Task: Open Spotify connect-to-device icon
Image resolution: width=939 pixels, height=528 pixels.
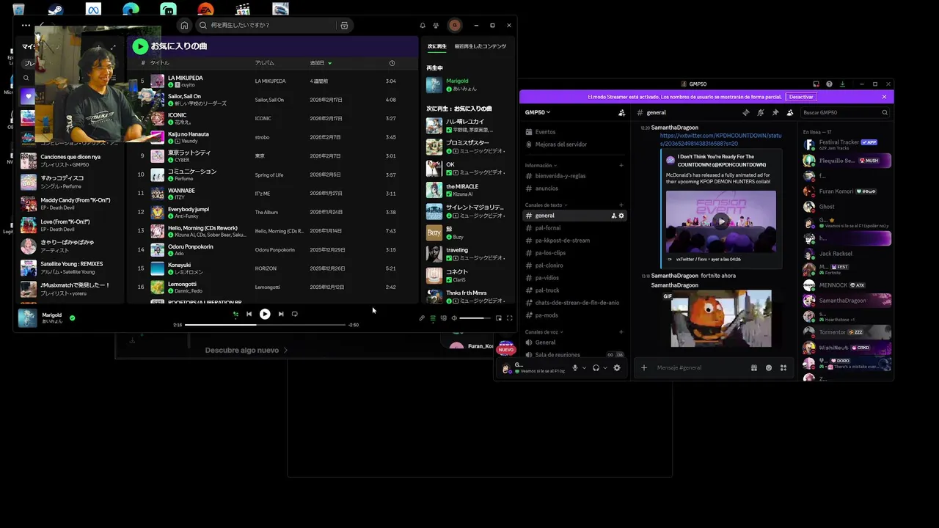Action: pyautogui.click(x=443, y=318)
